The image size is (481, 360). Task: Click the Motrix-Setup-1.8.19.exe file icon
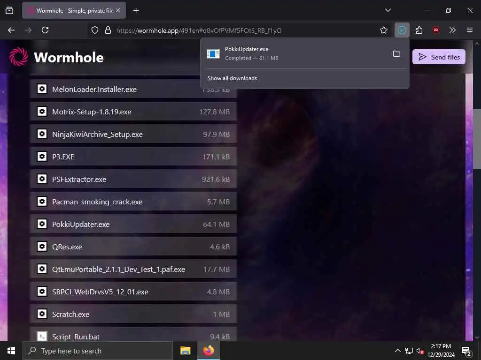[x=42, y=112]
